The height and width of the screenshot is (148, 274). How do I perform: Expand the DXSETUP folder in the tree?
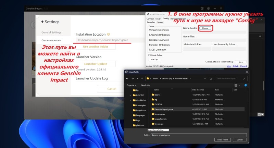[130, 95]
